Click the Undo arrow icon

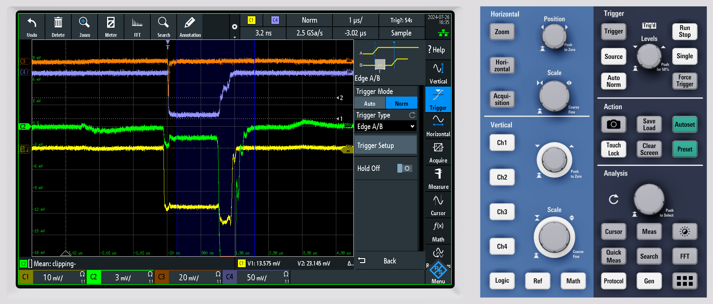point(32,27)
